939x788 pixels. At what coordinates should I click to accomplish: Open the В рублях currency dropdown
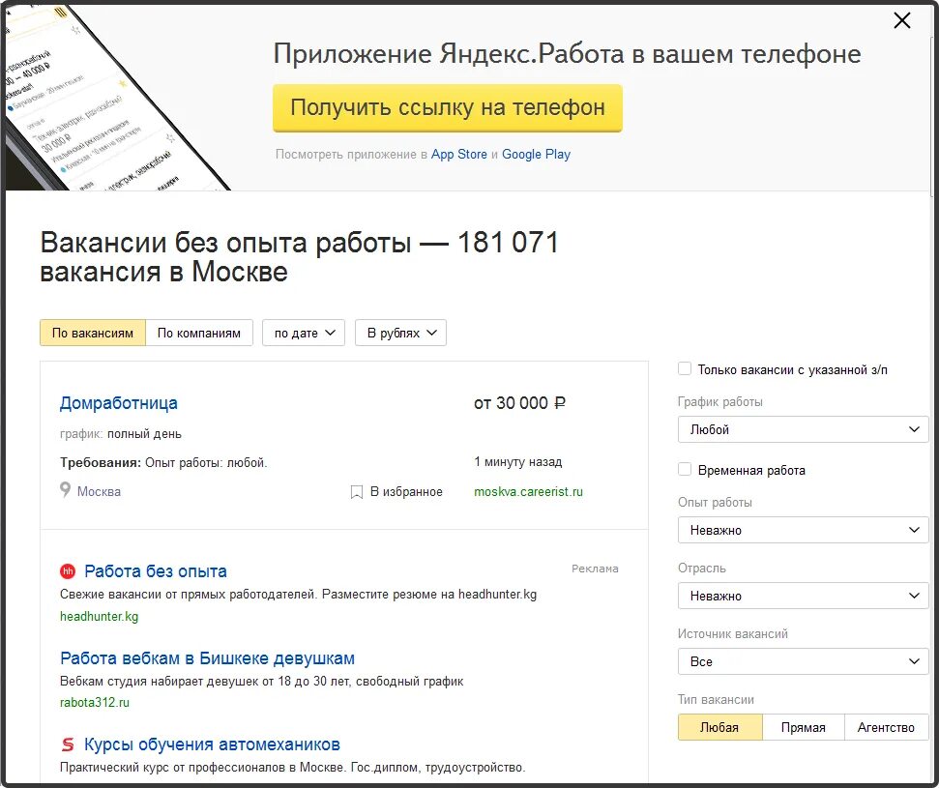point(400,332)
